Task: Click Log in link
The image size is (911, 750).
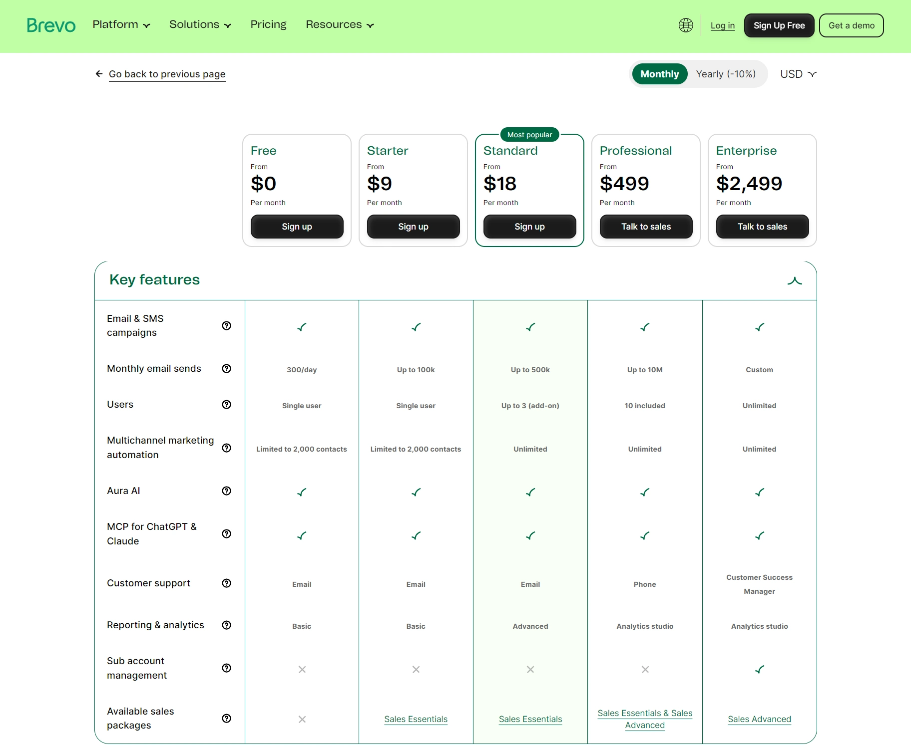Action: tap(722, 25)
